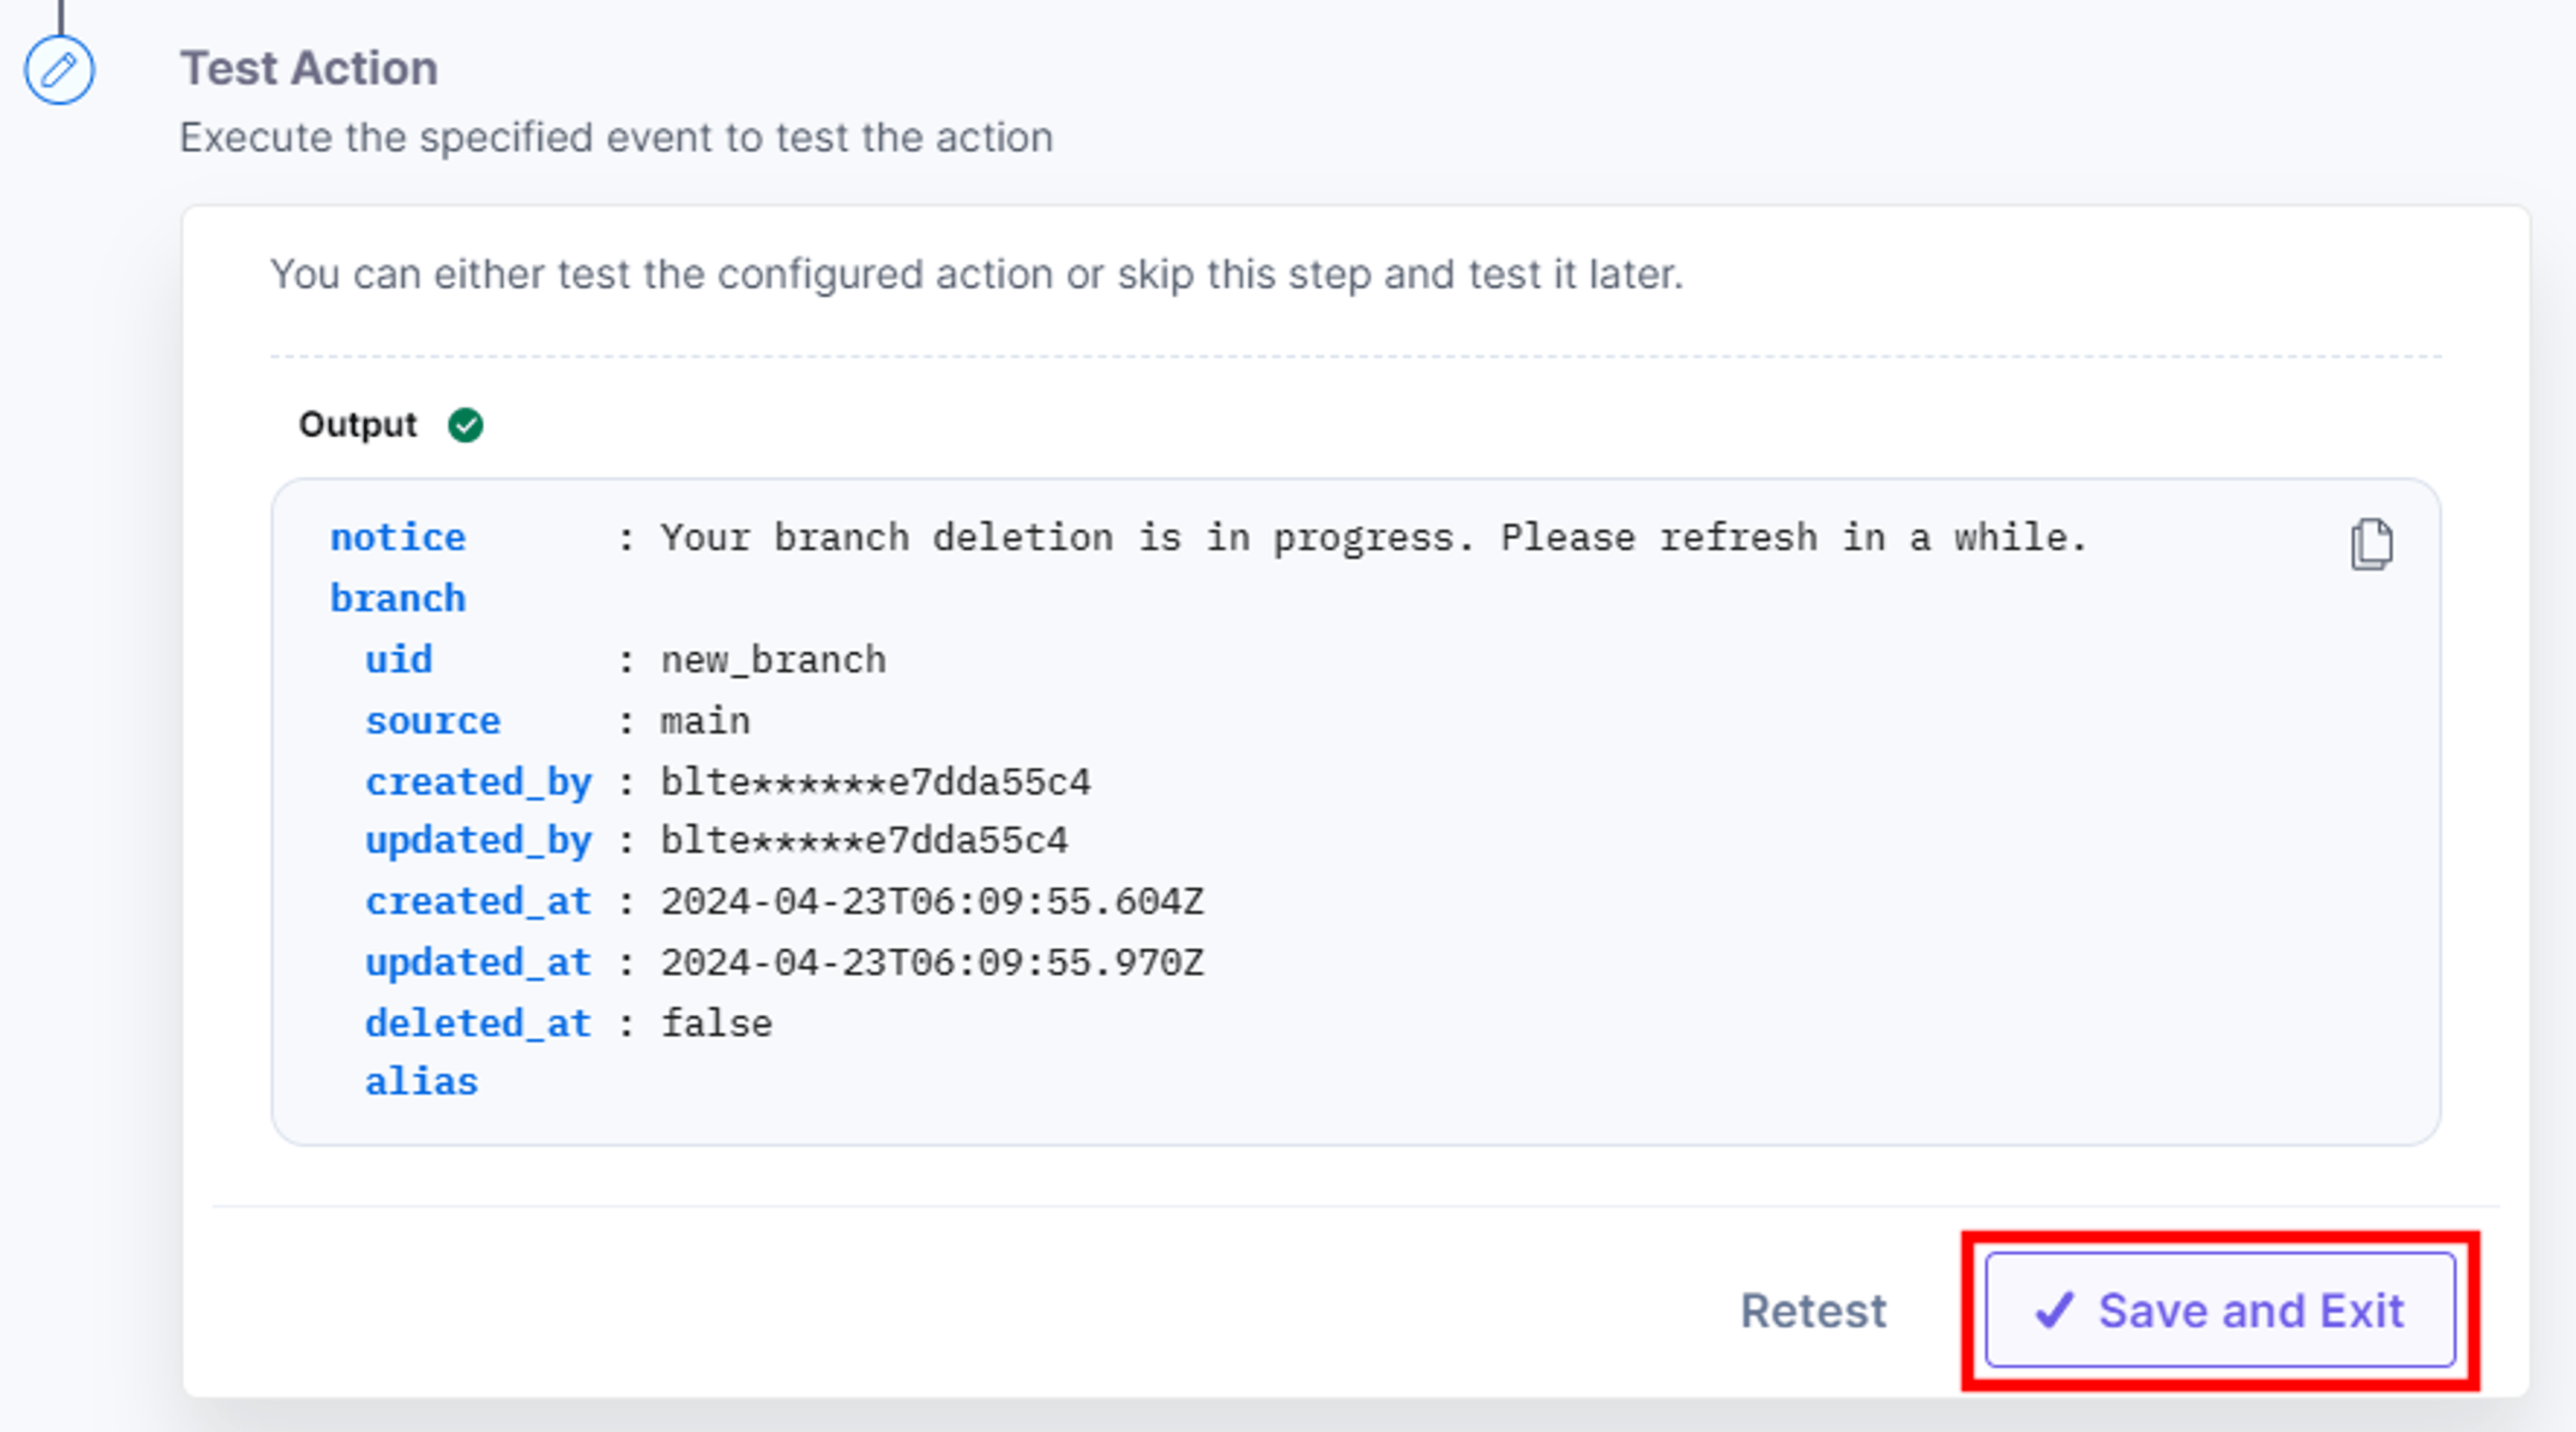Click the checkmark inside Save and Exit
Image resolution: width=2576 pixels, height=1432 pixels.
[x=2055, y=1310]
